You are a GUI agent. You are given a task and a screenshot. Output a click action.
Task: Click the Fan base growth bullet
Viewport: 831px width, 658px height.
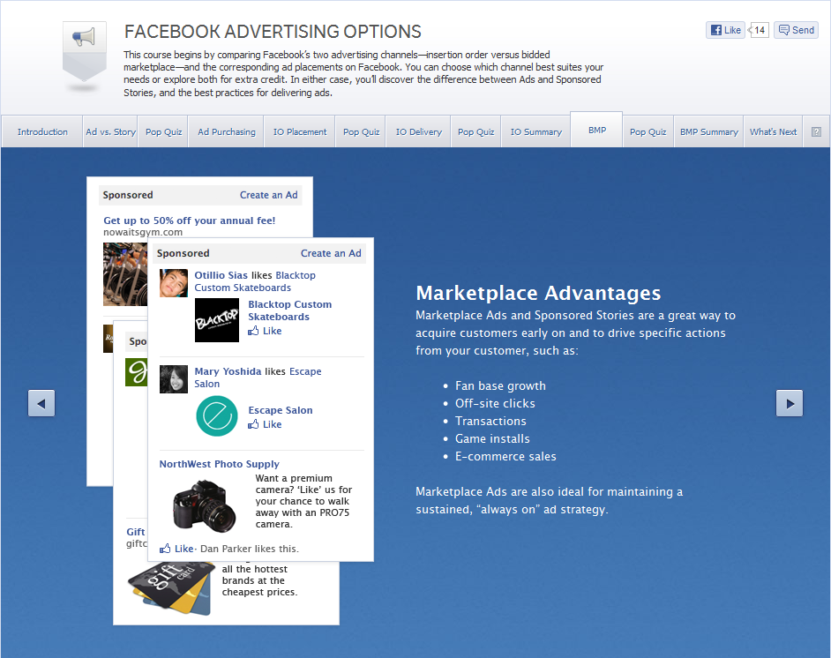[500, 385]
